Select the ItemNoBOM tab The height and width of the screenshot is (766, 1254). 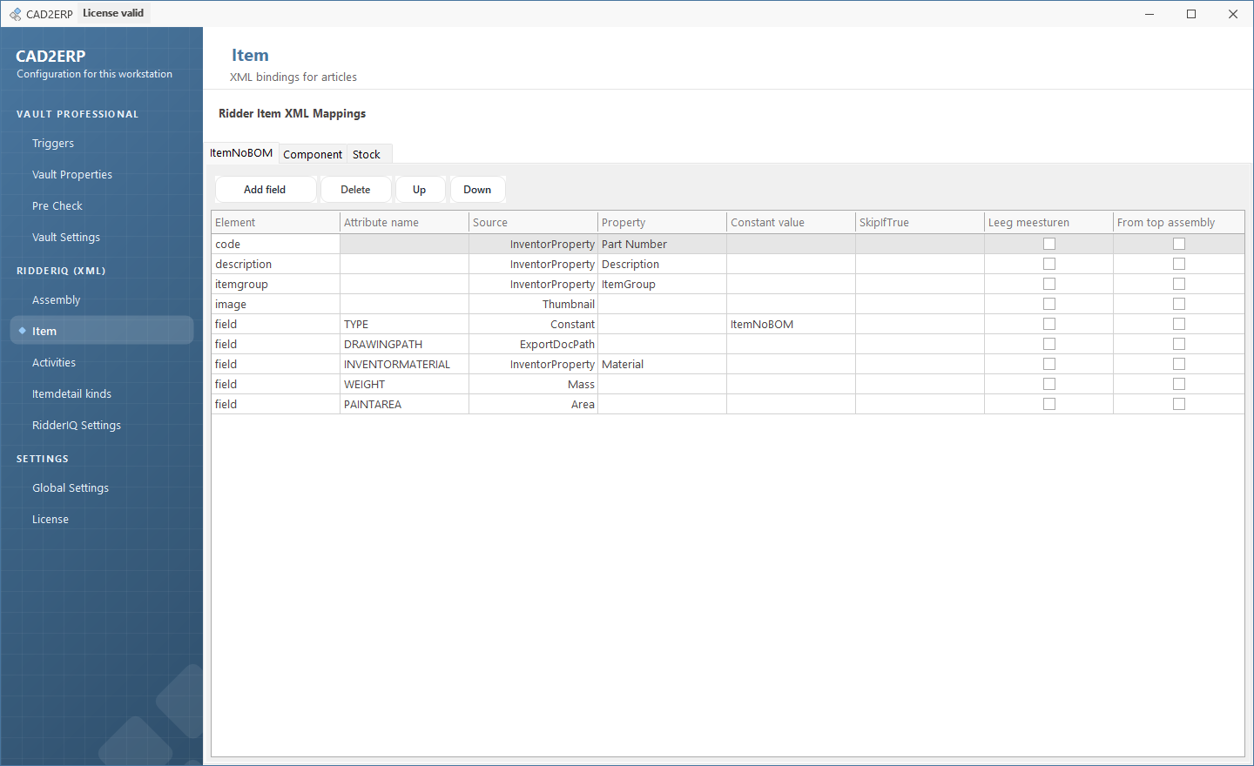pos(241,152)
